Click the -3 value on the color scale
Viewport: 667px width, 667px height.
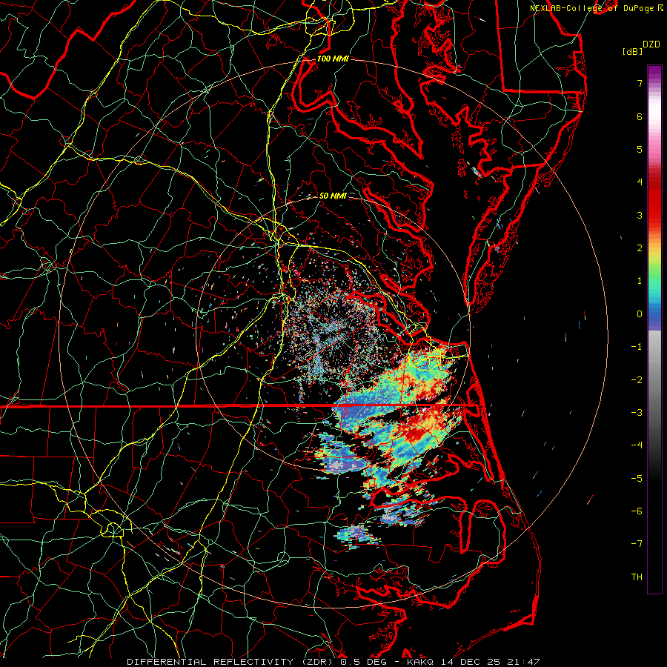pos(637,413)
